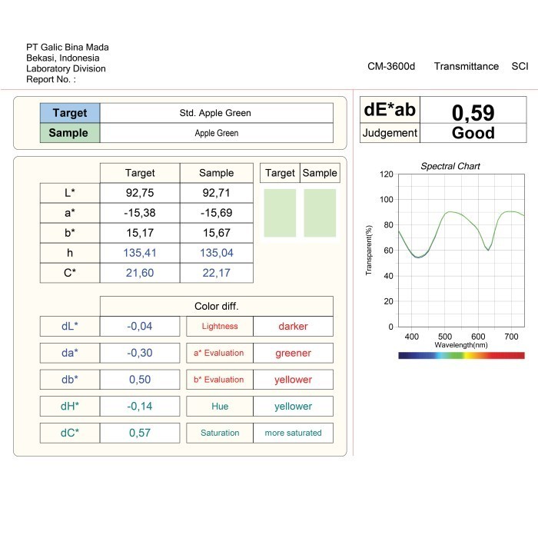Click the 'dC*' label cell

coord(70,433)
